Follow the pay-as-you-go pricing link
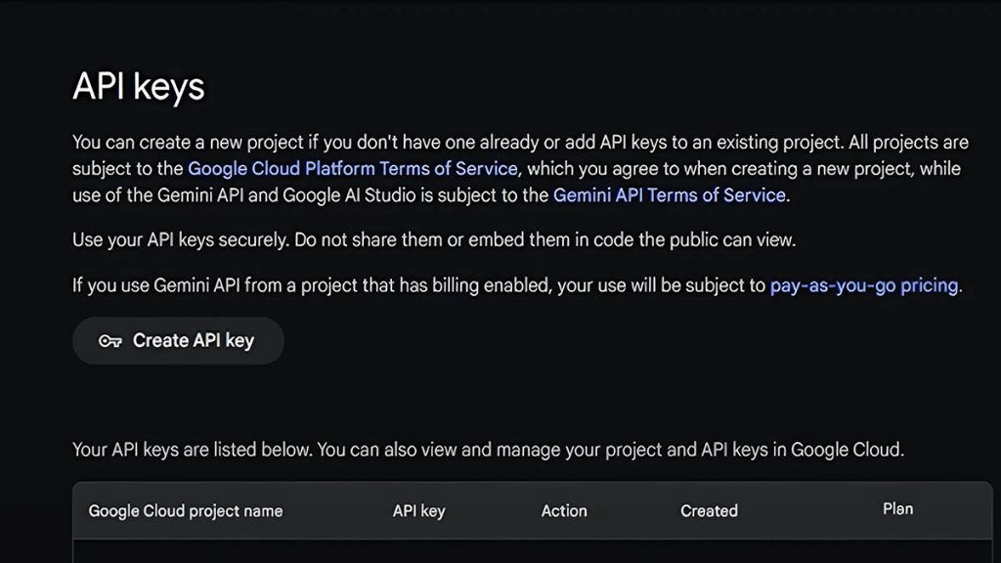Screen dimensions: 1001x563 coord(864,285)
